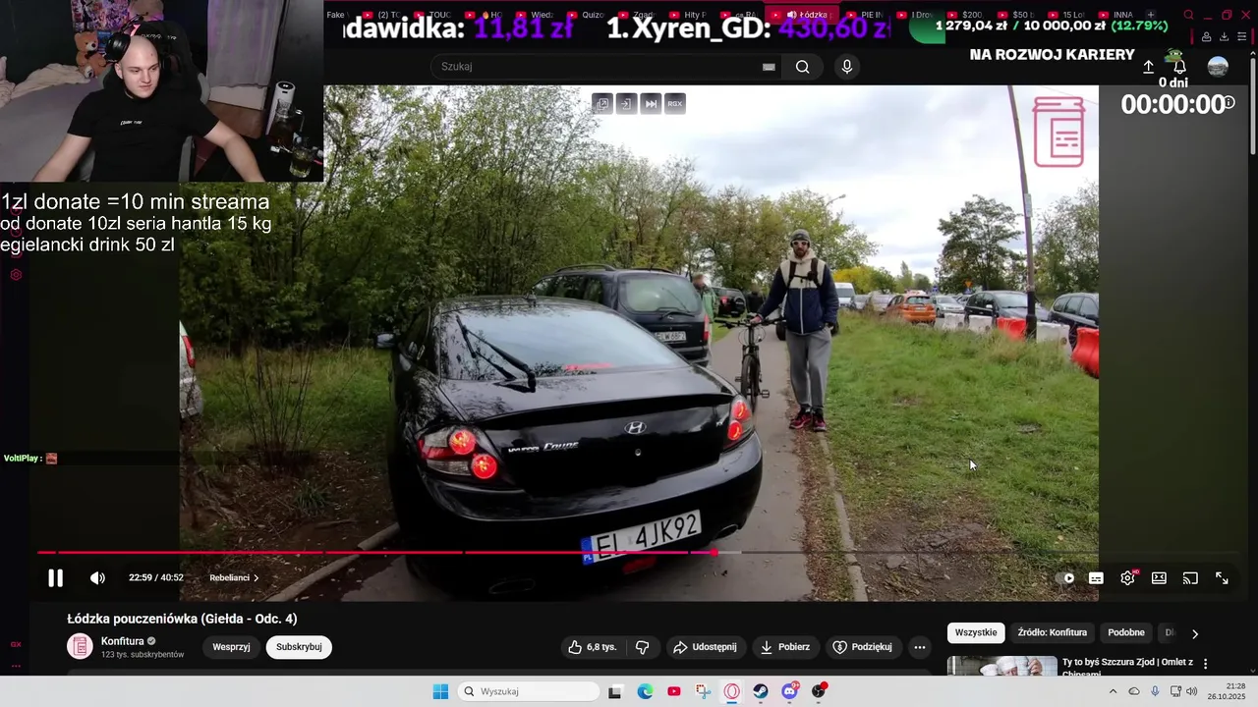Viewport: 1258px width, 707px height.
Task: Click the skip-next overlay icon above the player
Action: click(651, 103)
